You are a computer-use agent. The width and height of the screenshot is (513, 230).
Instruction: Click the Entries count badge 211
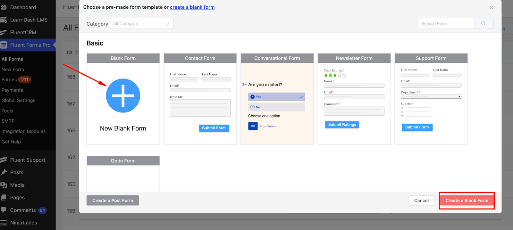pos(25,80)
